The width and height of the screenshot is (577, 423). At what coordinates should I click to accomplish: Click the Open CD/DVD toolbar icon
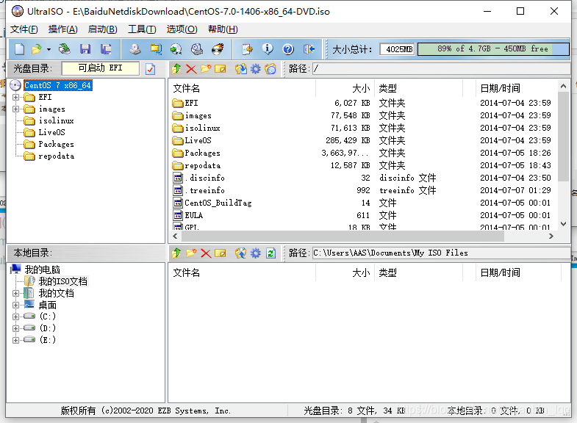[65, 49]
